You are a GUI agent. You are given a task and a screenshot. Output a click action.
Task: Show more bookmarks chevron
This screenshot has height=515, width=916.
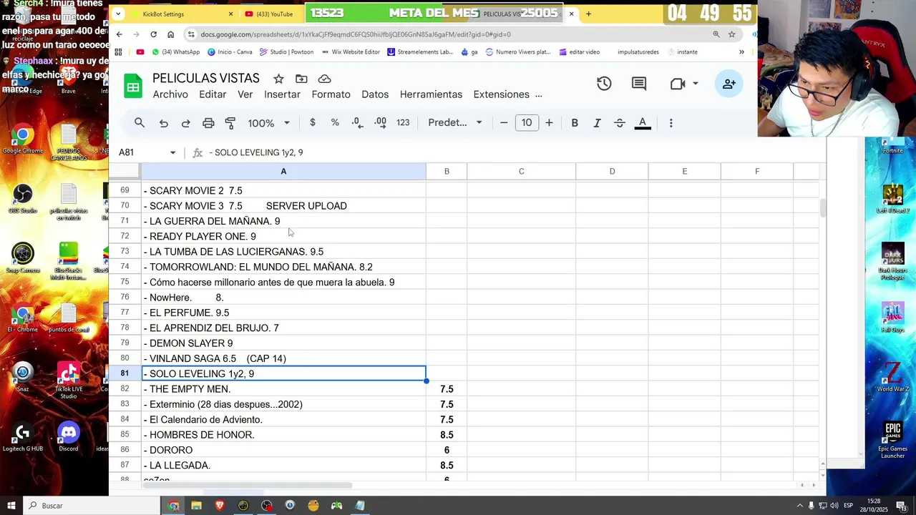pyautogui.click(x=741, y=52)
